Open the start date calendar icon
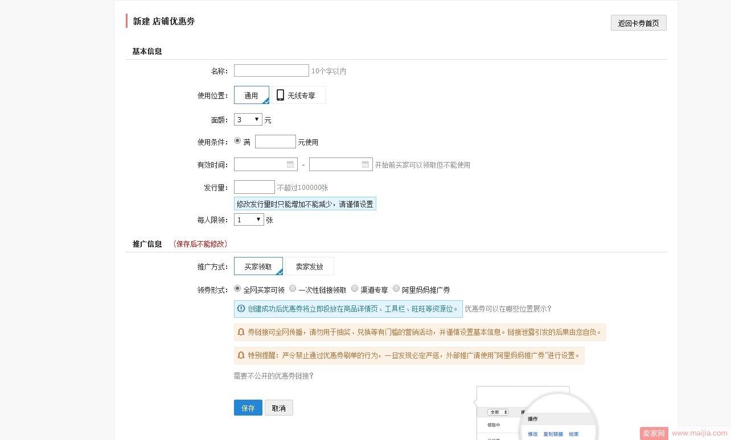Image resolution: width=731 pixels, height=440 pixels. (290, 164)
